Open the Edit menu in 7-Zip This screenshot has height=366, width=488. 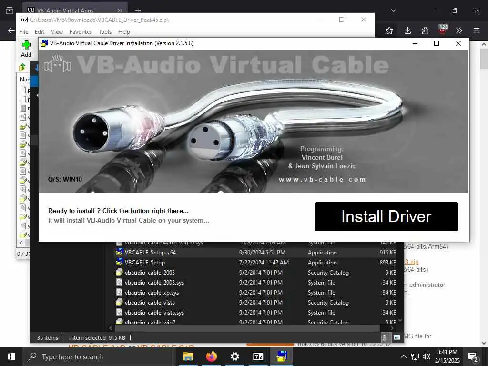[40, 32]
